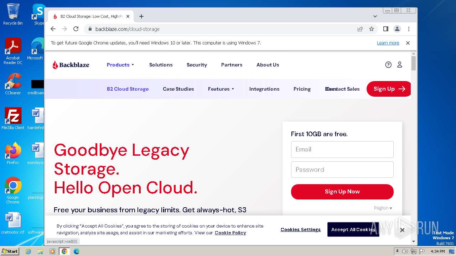Image resolution: width=456 pixels, height=256 pixels.
Task: Go to Case Studies
Action: [178, 89]
